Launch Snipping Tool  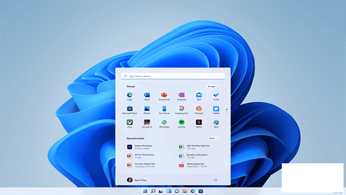pos(182,110)
